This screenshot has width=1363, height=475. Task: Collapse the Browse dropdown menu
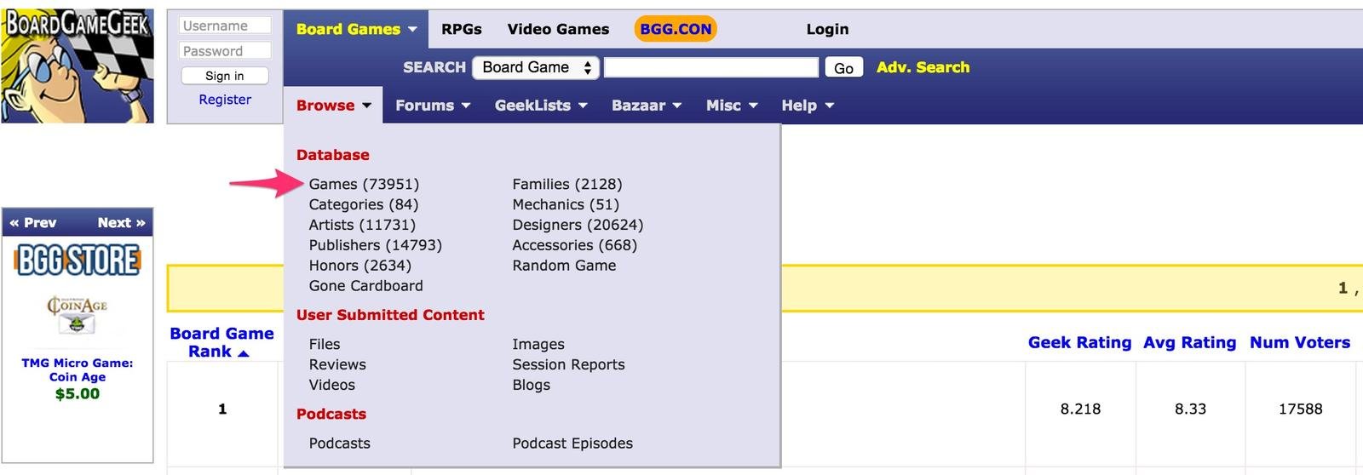[333, 106]
